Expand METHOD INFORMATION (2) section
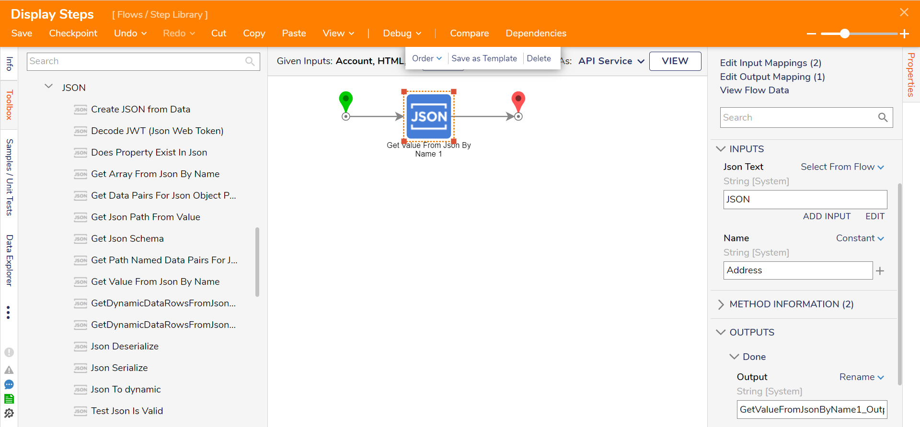920x427 pixels. click(721, 304)
